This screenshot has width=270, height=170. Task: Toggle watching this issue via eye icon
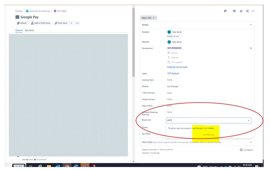point(234,11)
